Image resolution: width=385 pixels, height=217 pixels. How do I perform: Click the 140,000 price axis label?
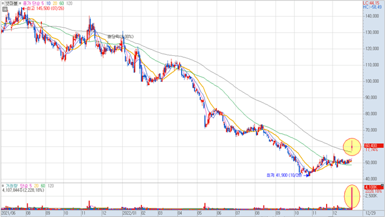[x=372, y=16]
